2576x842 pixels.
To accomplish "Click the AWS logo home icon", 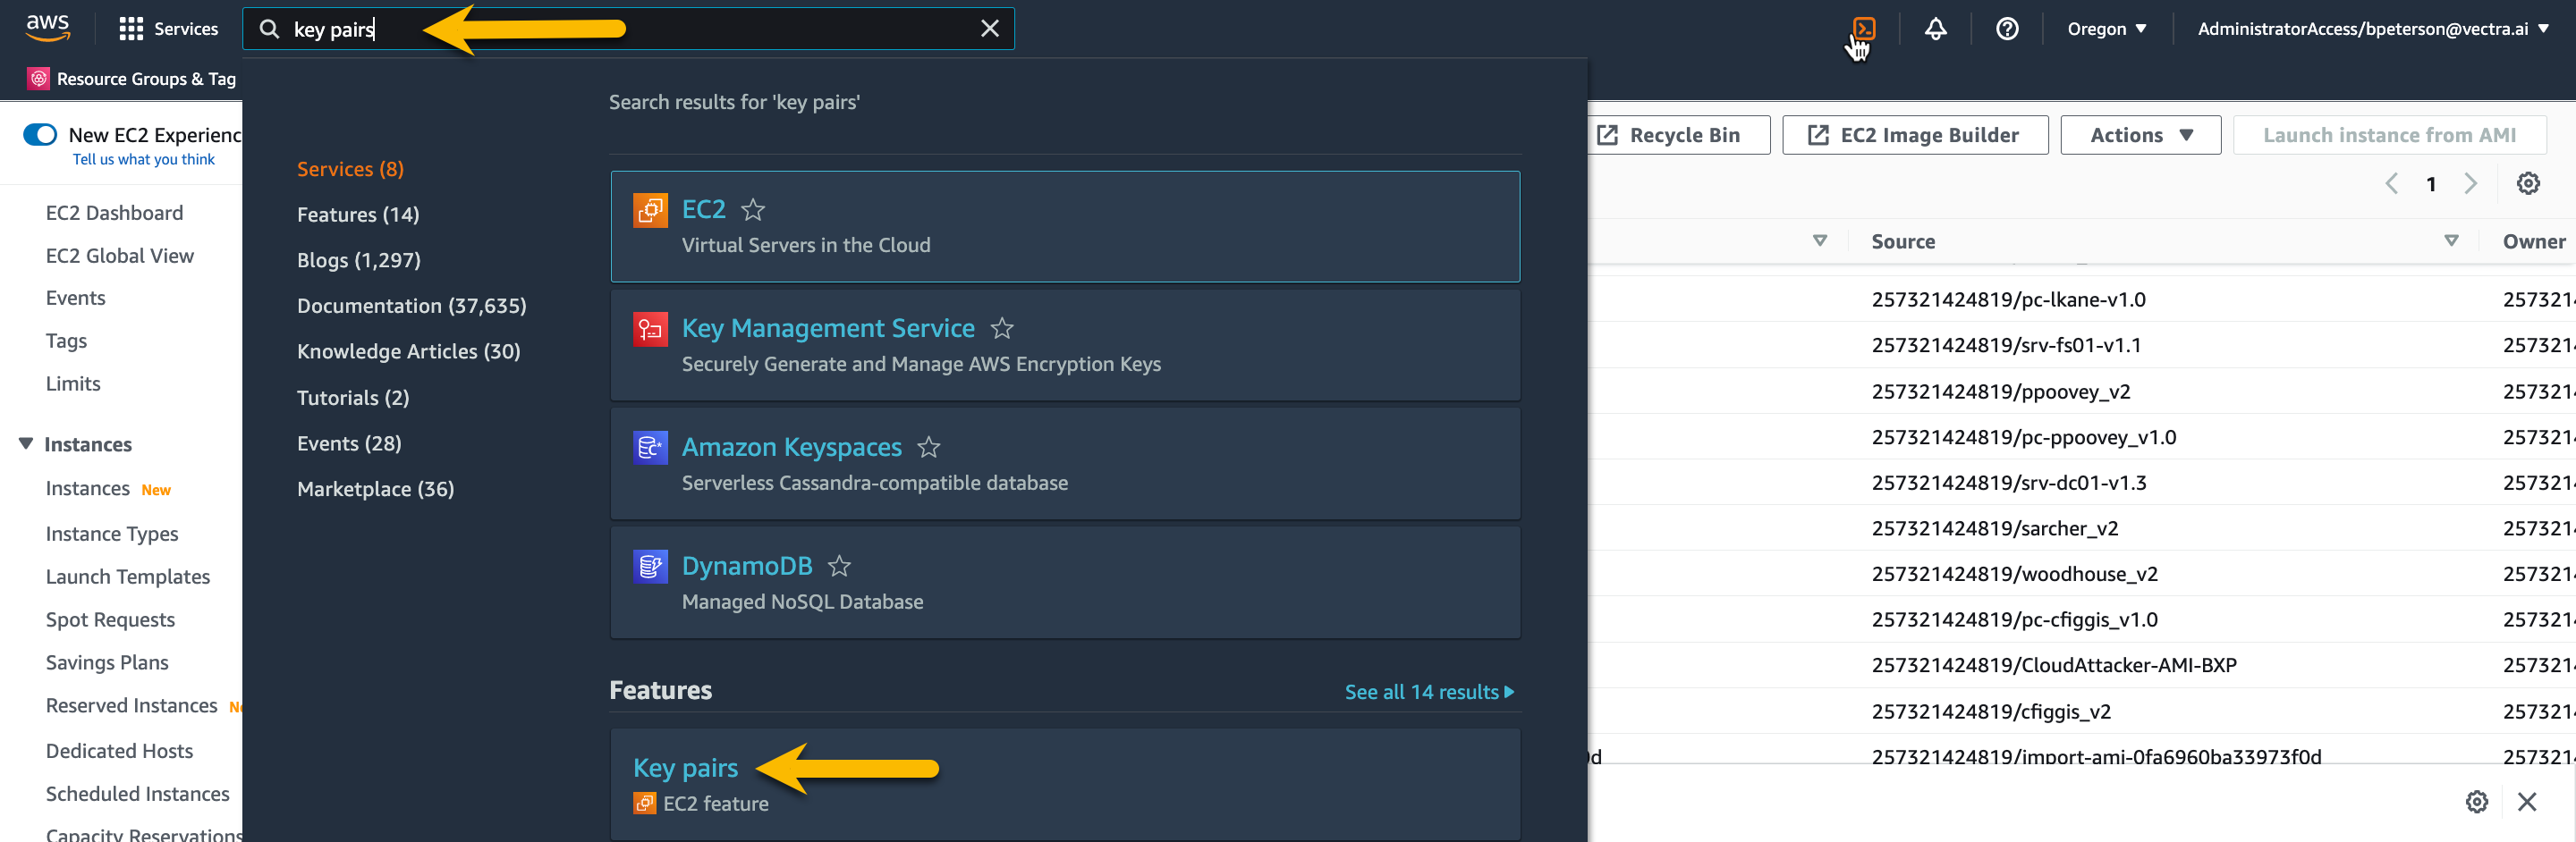I will click(47, 28).
